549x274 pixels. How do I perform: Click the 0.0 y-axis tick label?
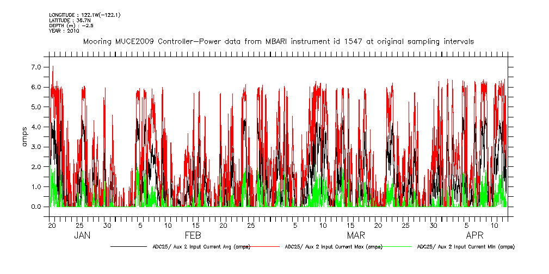[x=36, y=207]
